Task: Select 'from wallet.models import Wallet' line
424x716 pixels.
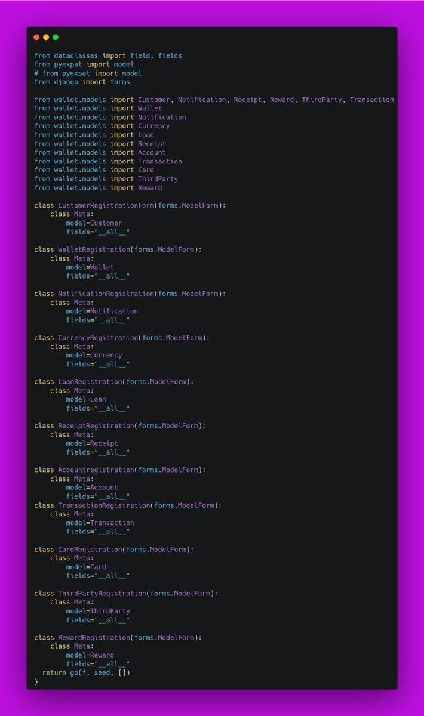Action: point(98,109)
